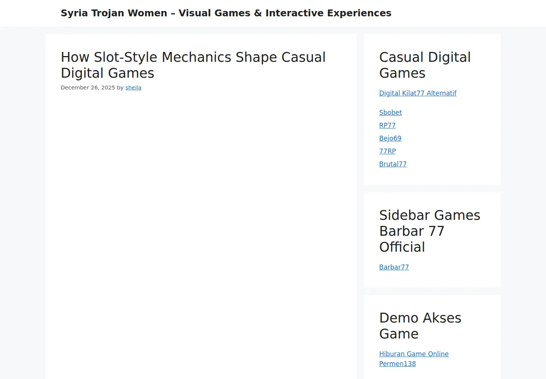546x379 pixels.
Task: Click the Casual Digital Games widget heading
Action: tap(425, 65)
